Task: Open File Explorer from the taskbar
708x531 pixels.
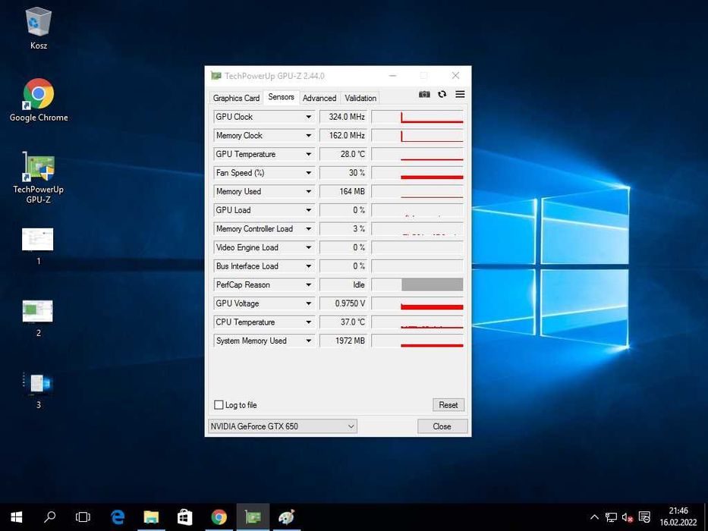Action: (151, 517)
